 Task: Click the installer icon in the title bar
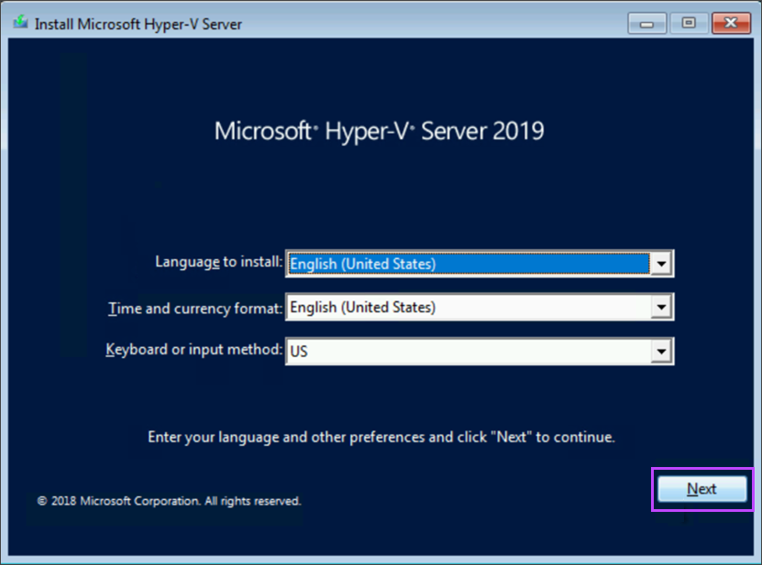click(18, 23)
